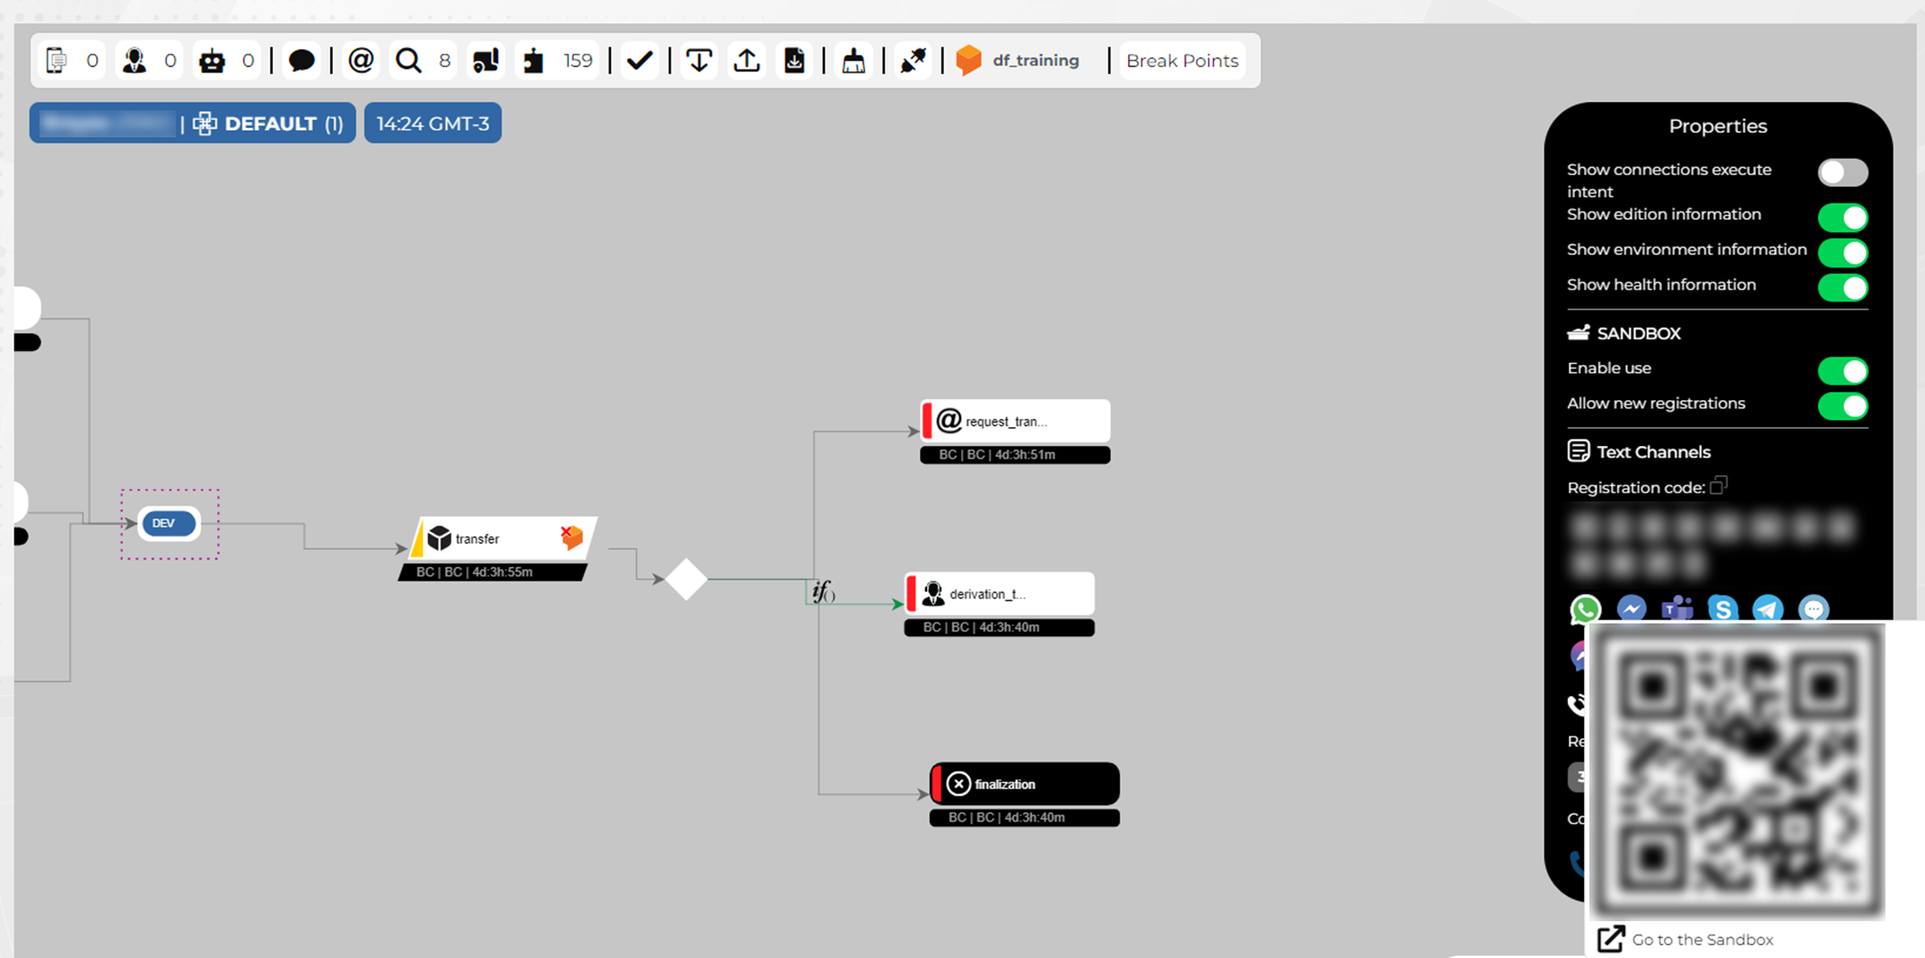Disable the Sandbox Enable use switch

1842,370
